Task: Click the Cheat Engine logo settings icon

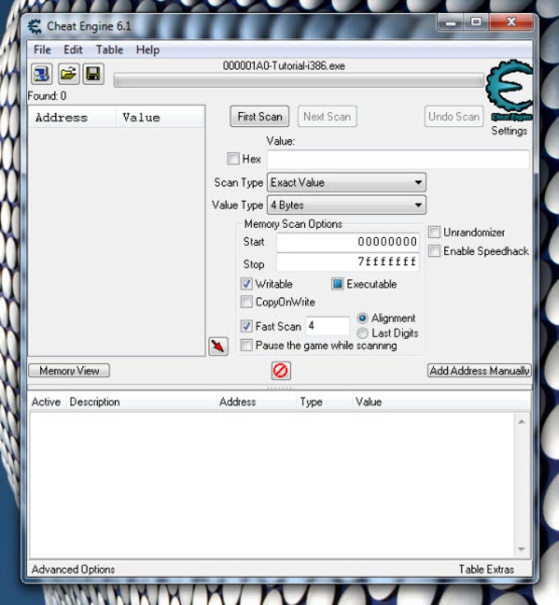Action: pos(508,91)
